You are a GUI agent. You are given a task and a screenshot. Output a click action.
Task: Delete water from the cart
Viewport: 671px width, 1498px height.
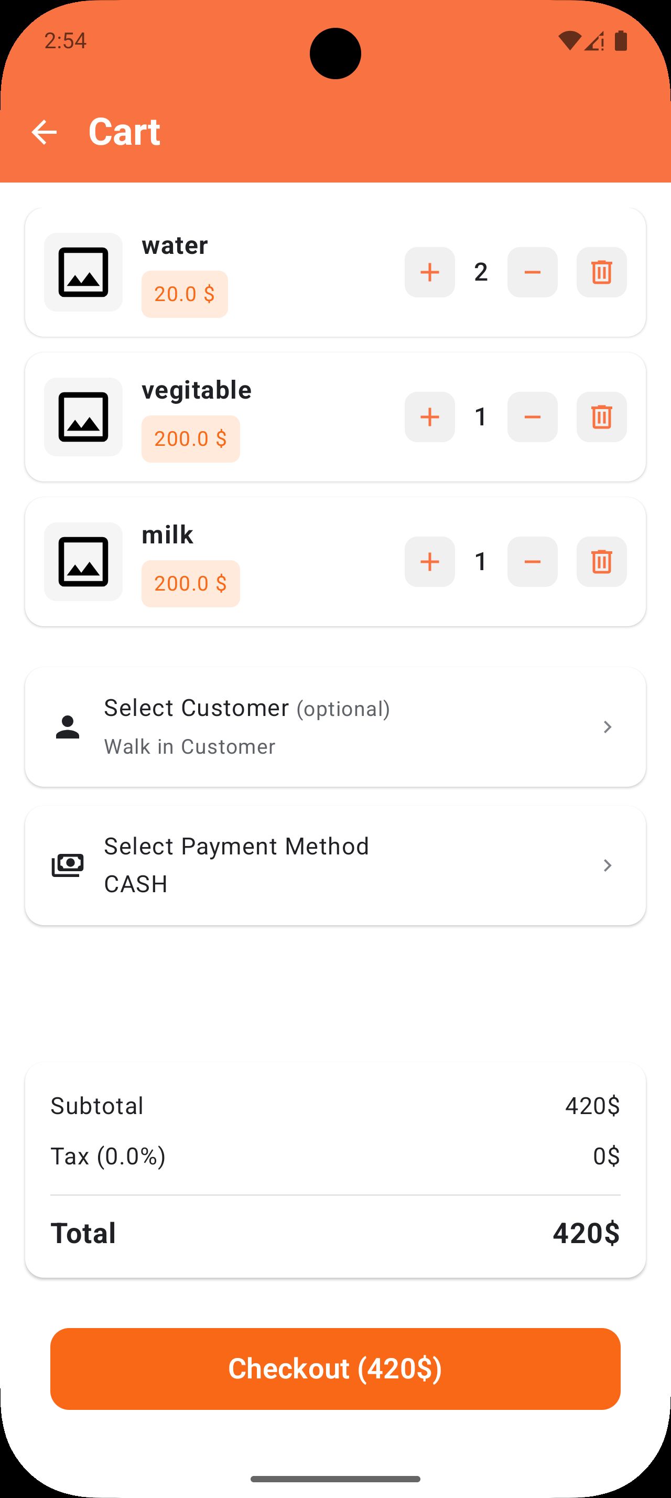(x=601, y=272)
